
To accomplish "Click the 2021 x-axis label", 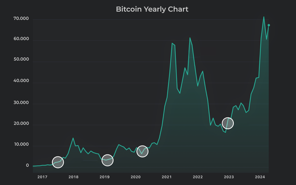I will 167,177.
